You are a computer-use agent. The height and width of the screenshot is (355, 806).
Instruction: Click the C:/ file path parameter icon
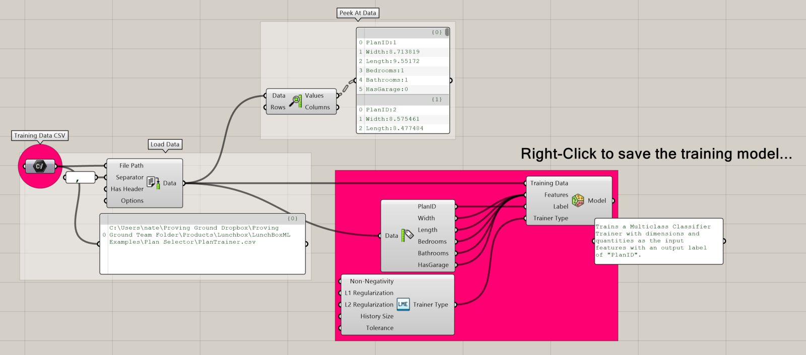coord(39,166)
